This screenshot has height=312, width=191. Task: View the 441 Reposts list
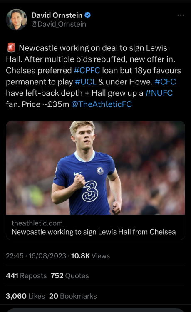tap(26, 276)
